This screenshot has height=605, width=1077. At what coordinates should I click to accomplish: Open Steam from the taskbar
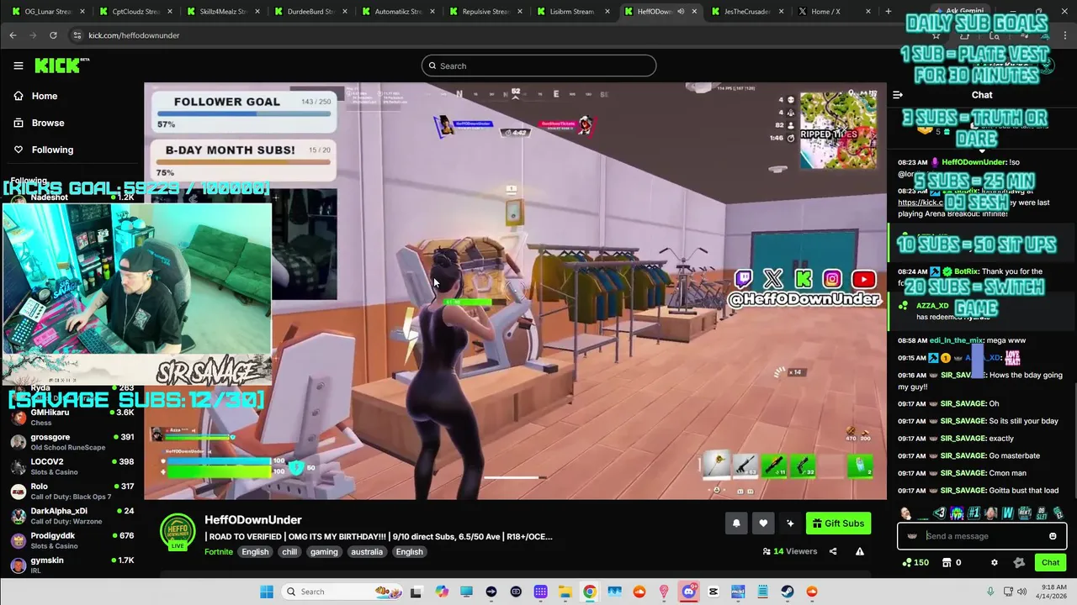[787, 592]
